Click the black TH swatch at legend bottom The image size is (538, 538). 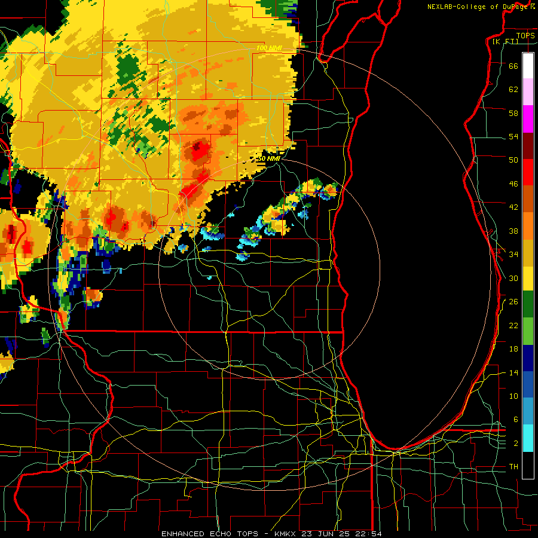click(x=528, y=465)
